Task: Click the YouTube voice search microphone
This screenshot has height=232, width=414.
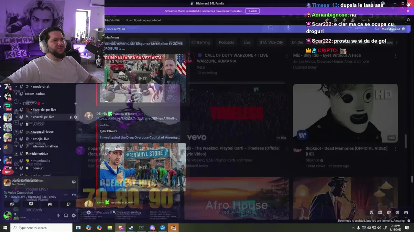Action: pyautogui.click(x=288, y=28)
